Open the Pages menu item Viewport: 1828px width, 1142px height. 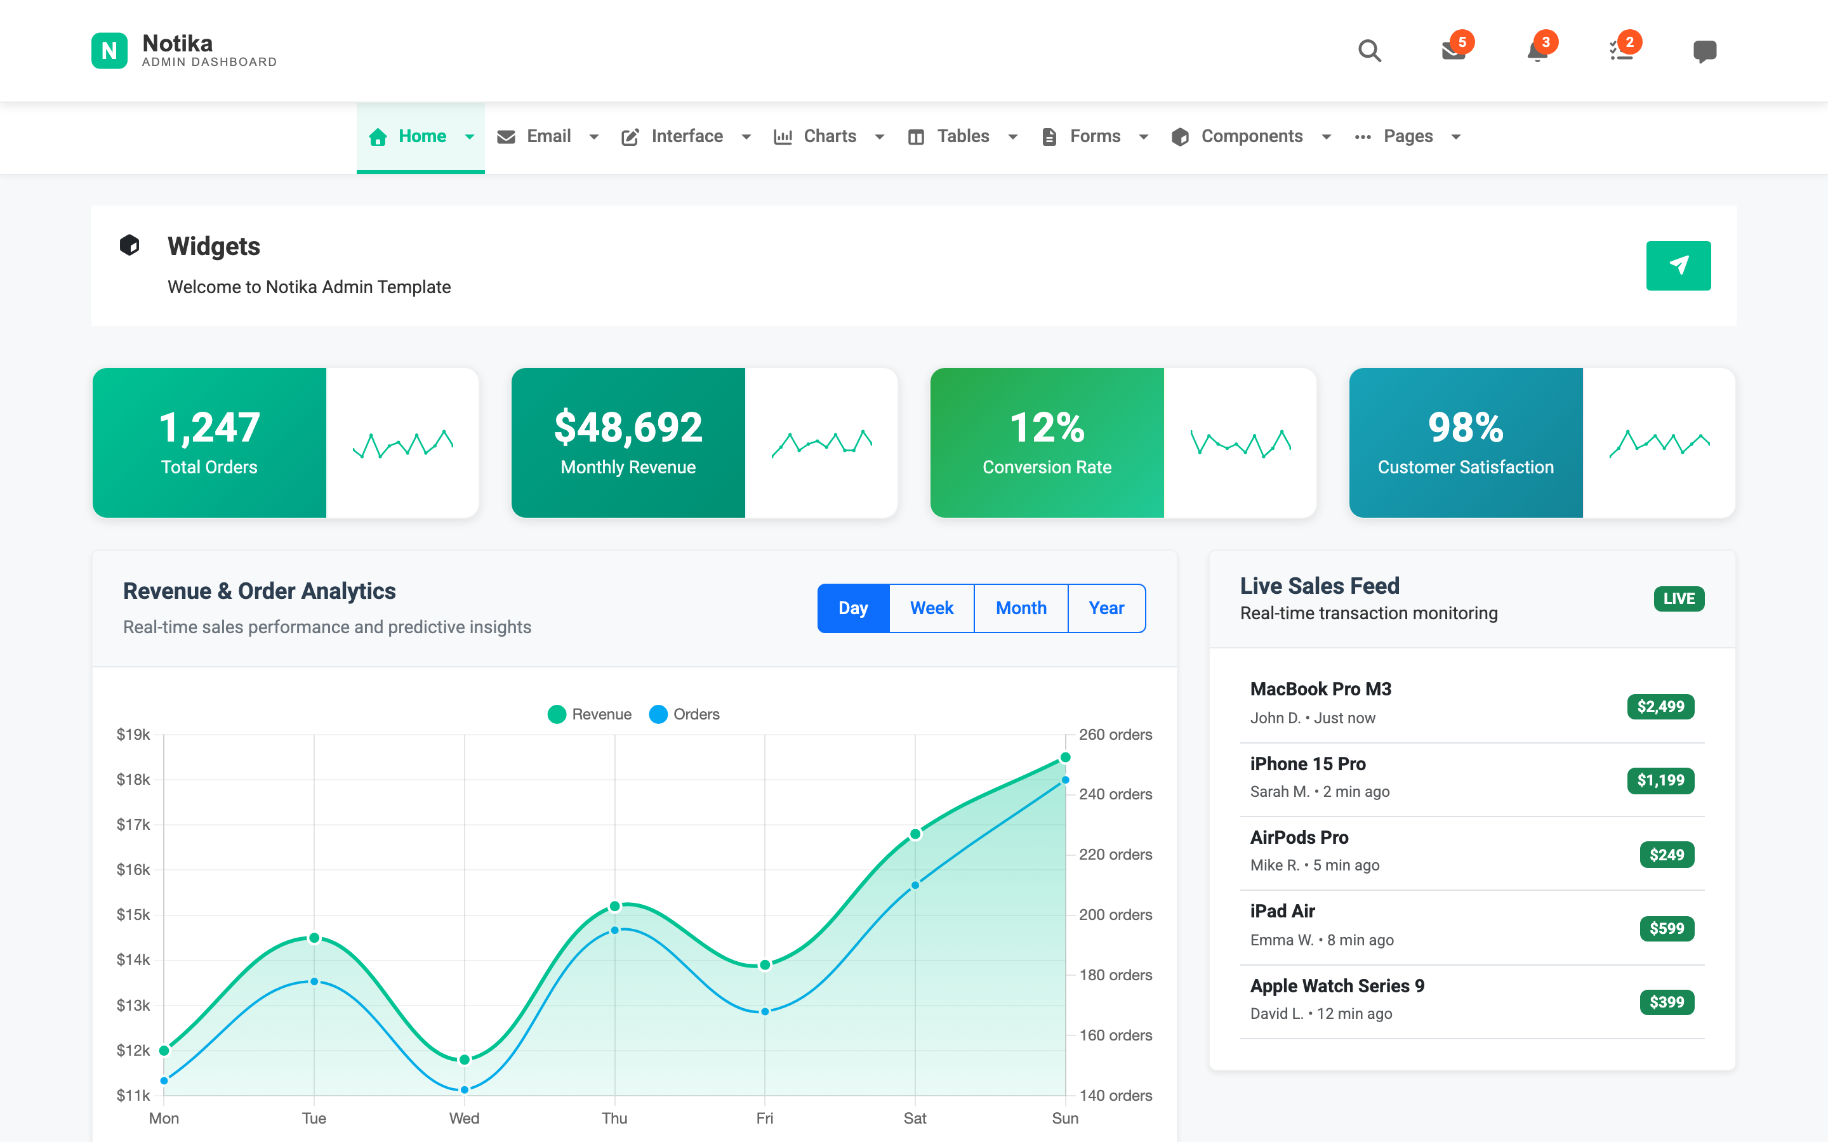pyautogui.click(x=1407, y=138)
